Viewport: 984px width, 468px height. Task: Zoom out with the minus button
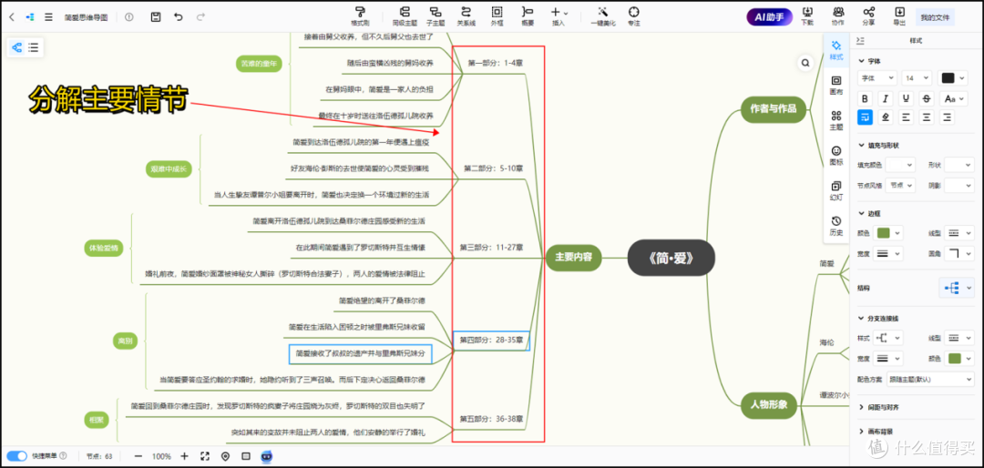click(138, 456)
